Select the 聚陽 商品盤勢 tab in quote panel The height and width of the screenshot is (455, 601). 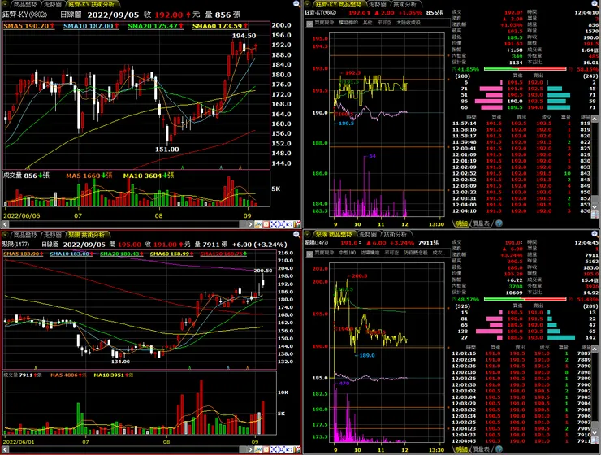coord(334,234)
